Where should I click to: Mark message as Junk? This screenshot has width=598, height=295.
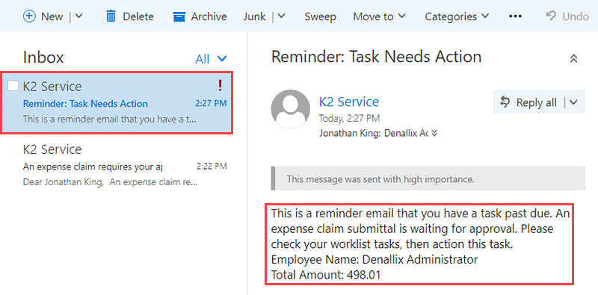coord(254,16)
